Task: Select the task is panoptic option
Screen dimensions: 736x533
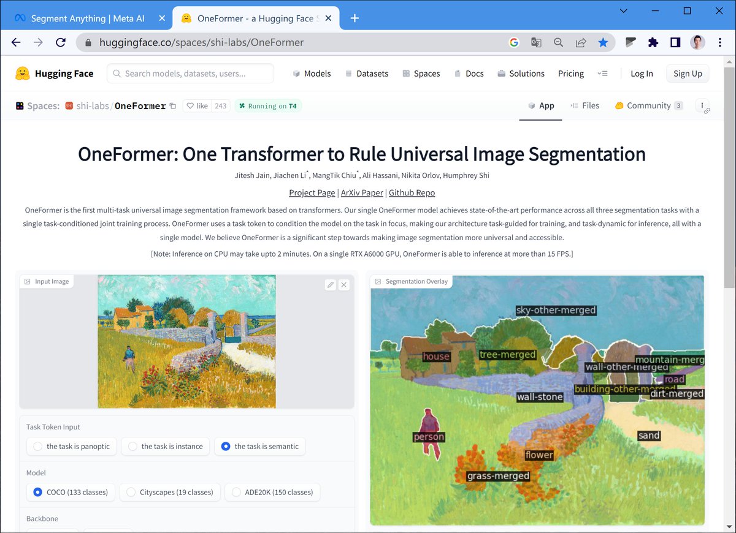Action: pos(72,446)
